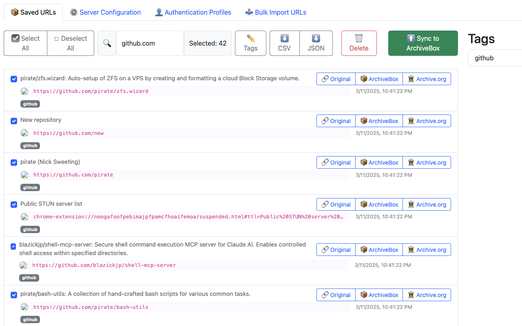Click the Server Configuration gear icon
Viewport: 522px width, 326px height.
point(73,12)
